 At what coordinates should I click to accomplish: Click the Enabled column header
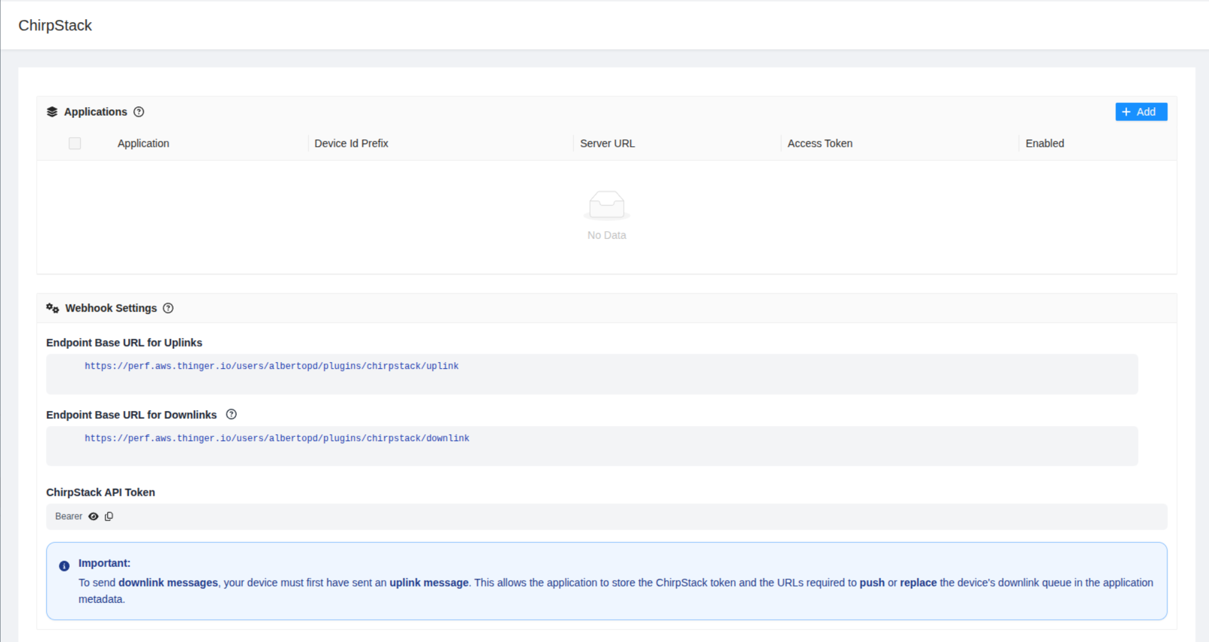coord(1045,143)
